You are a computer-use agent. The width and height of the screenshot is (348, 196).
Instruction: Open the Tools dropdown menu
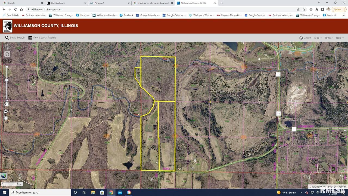coord(328,38)
